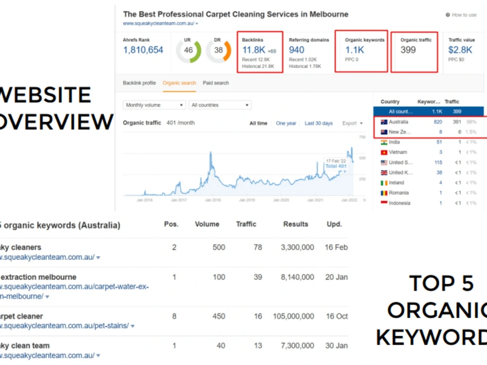
Task: Expand URL arrow for clean team row
Action: pyautogui.click(x=98, y=356)
